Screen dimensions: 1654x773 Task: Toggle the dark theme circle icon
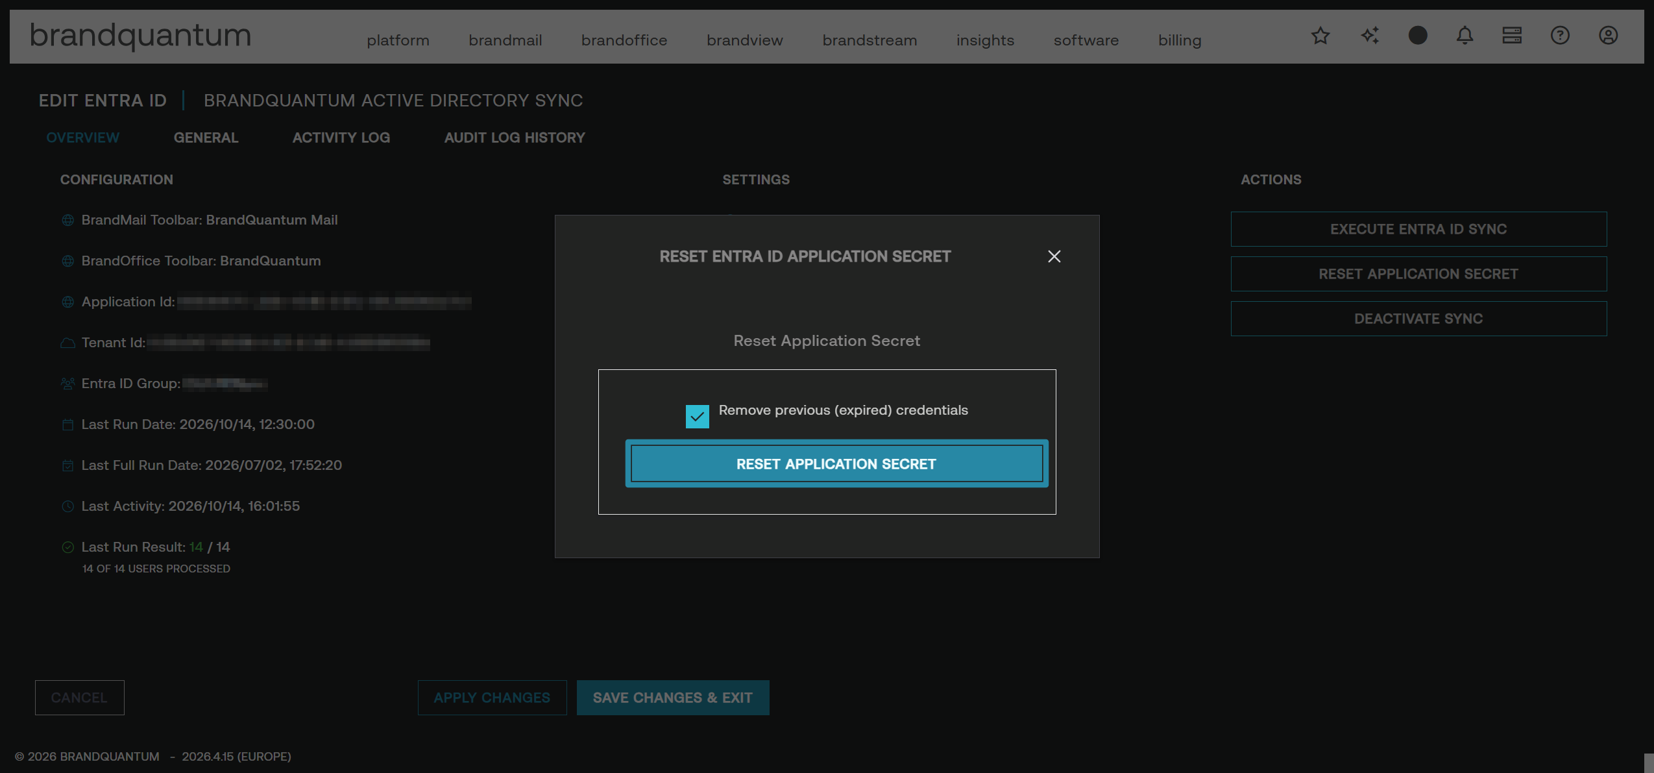1418,36
